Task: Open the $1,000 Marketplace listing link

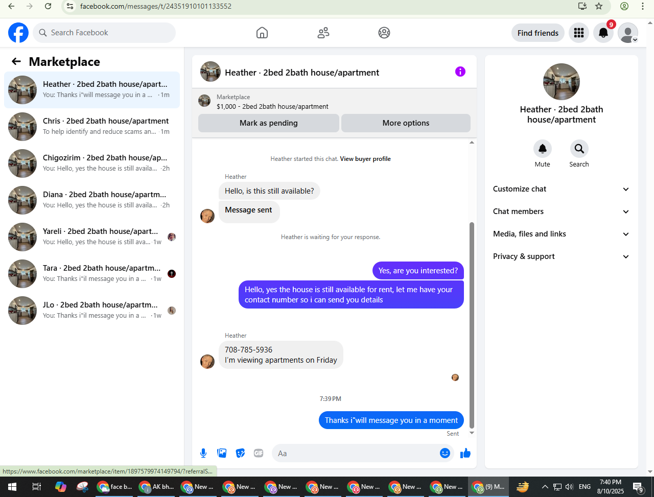Action: coord(272,107)
